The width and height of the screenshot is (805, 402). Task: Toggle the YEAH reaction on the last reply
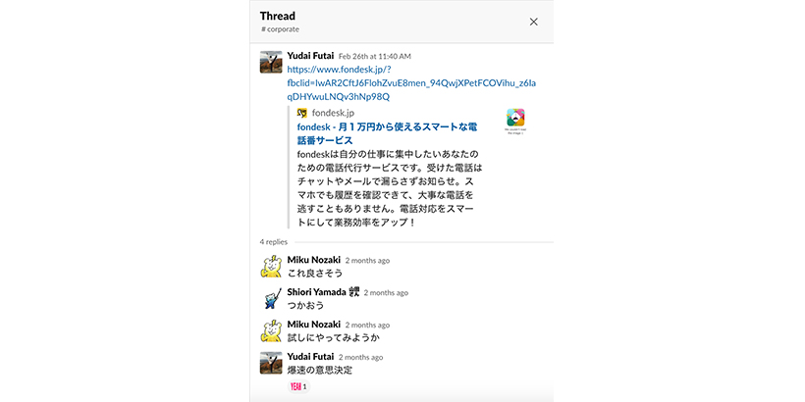pyautogui.click(x=299, y=386)
